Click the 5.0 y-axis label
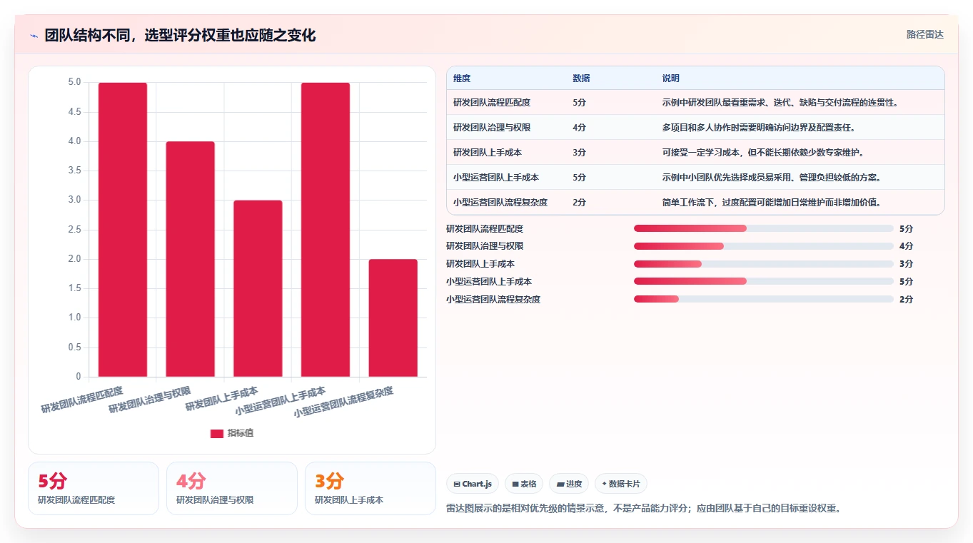Image resolution: width=973 pixels, height=543 pixels. click(x=74, y=82)
